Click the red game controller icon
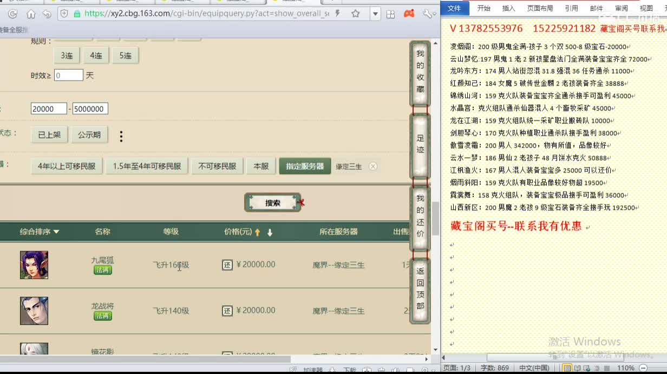The height and width of the screenshot is (374, 667). (x=409, y=14)
